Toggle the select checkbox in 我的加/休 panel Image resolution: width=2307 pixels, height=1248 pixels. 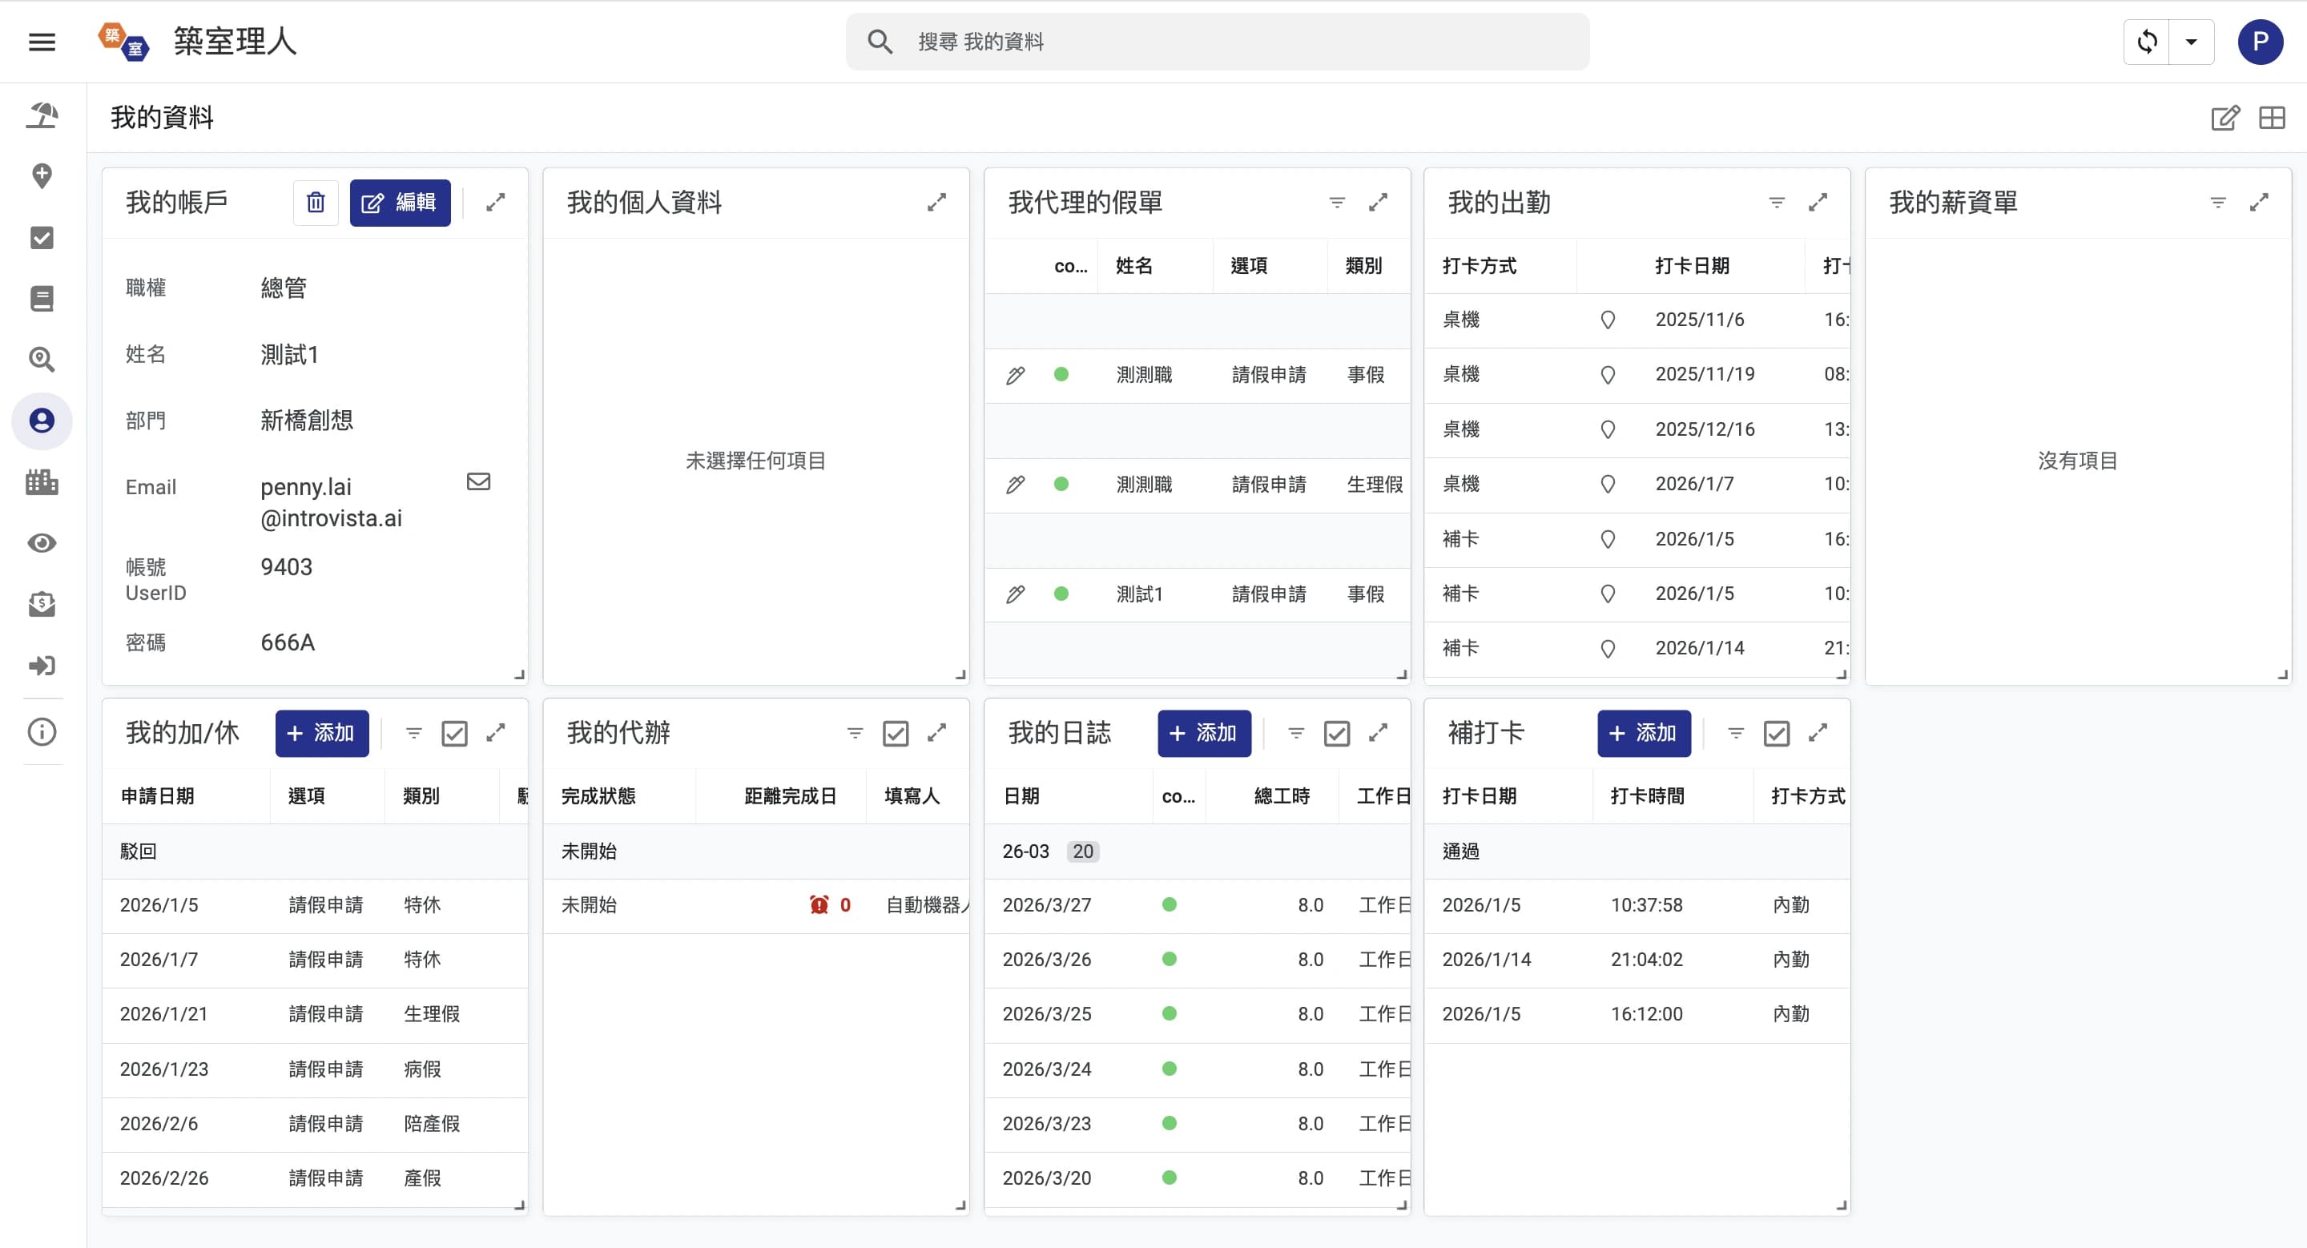pos(454,734)
